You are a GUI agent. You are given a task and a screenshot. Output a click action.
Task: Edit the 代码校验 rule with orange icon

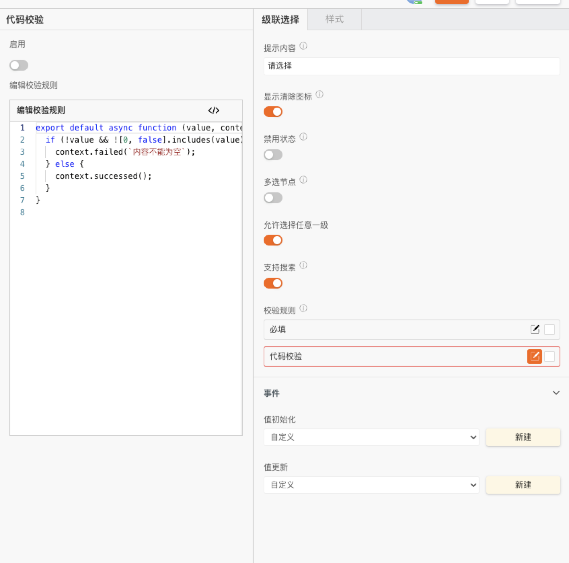click(x=535, y=356)
